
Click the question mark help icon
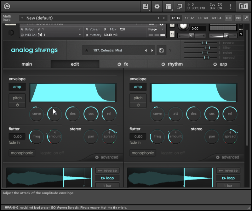pos(170,50)
